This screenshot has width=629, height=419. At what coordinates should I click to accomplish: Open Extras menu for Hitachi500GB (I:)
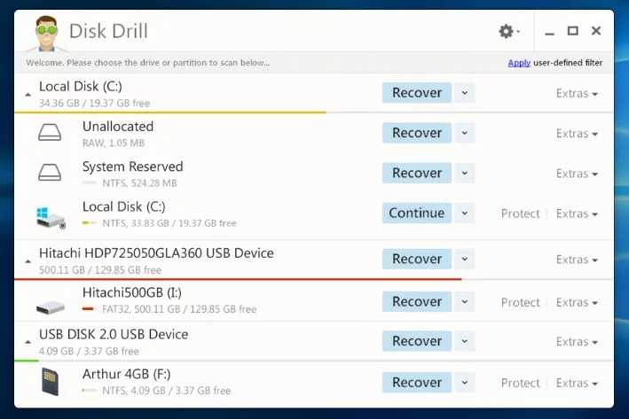[x=577, y=302]
